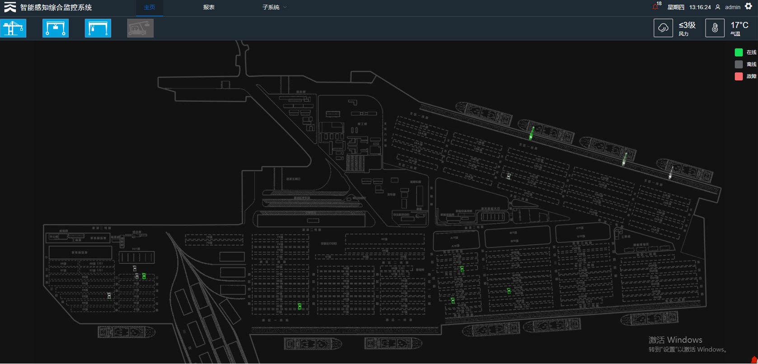Click the 智能感知综合监控系统 title text
The image size is (758, 364).
click(56, 7)
